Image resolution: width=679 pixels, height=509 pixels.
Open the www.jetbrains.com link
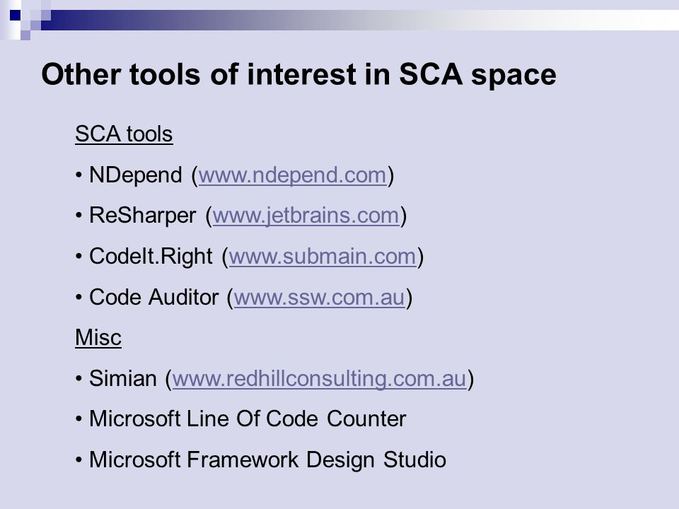(306, 216)
